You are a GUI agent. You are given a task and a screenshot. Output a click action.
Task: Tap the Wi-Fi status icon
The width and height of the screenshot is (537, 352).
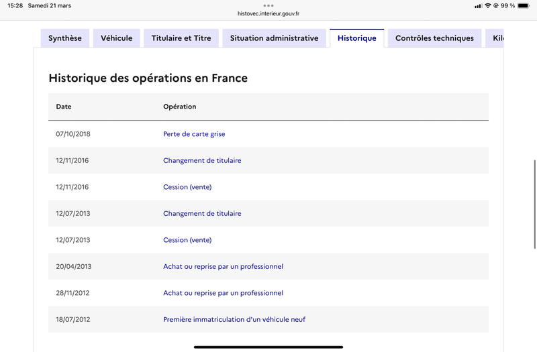coord(488,5)
